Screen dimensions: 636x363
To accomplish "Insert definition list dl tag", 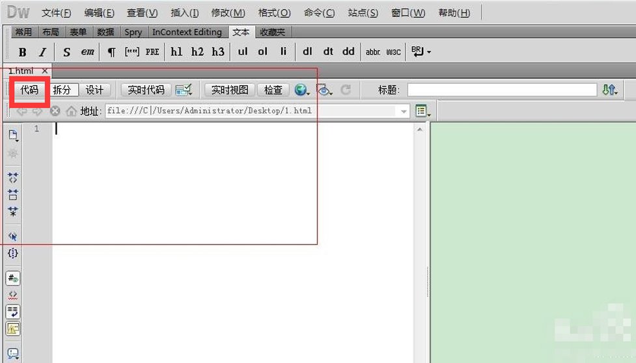I will (x=307, y=51).
